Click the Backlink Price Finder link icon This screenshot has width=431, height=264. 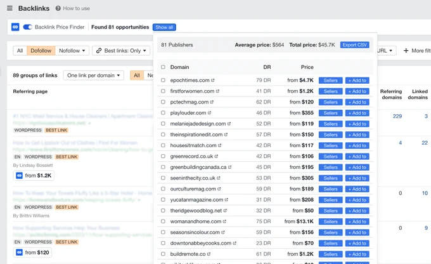[15, 27]
